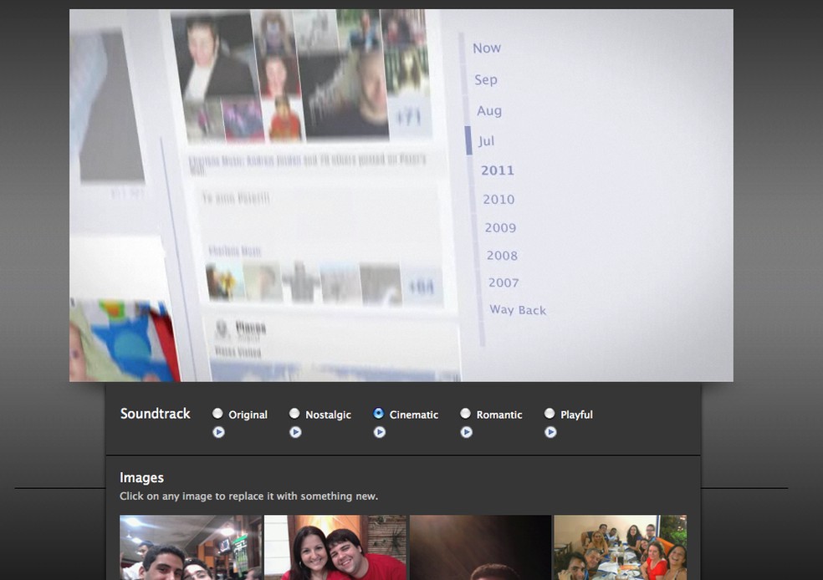
Task: Select 2009 in the year navigator
Action: 500,227
